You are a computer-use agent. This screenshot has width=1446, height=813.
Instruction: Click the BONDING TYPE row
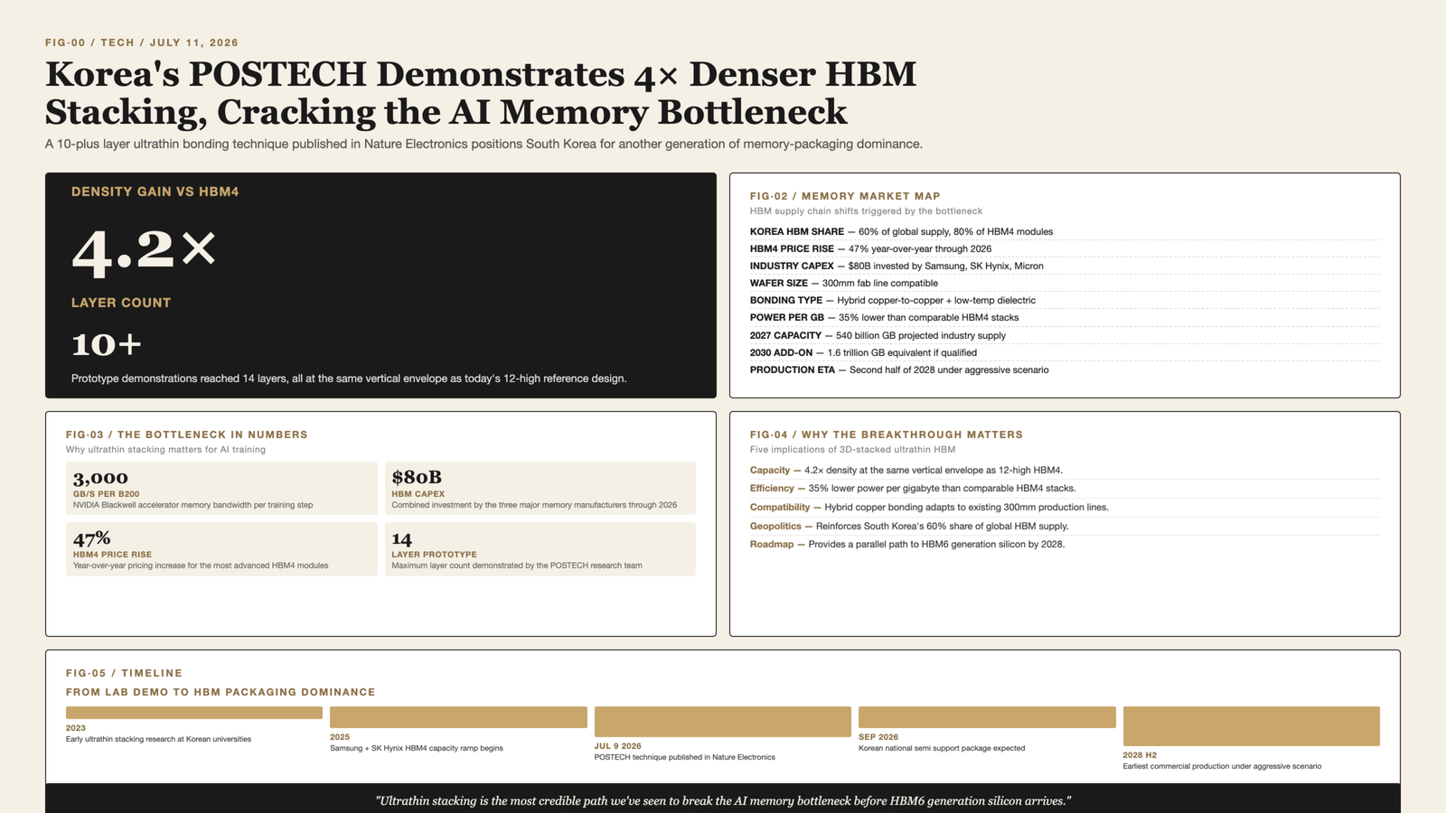(1065, 300)
